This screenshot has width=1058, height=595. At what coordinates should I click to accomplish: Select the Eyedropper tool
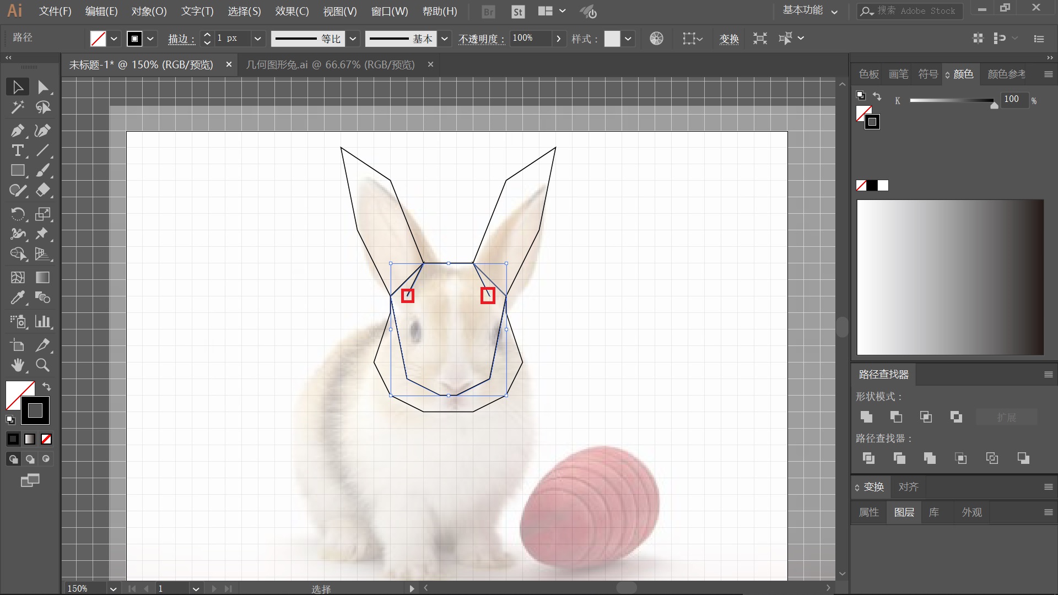(x=17, y=298)
